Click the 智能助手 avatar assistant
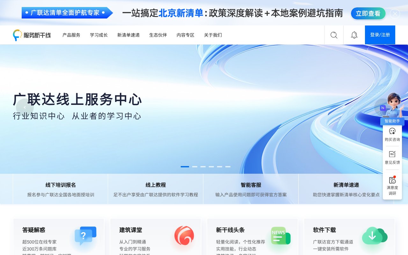Screen dimensions: 408x255 (393, 105)
